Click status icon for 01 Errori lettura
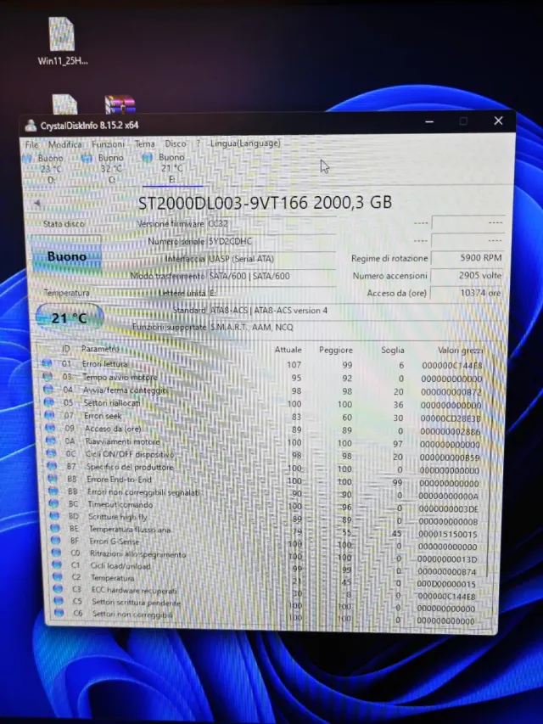This screenshot has width=543, height=724. pyautogui.click(x=47, y=363)
